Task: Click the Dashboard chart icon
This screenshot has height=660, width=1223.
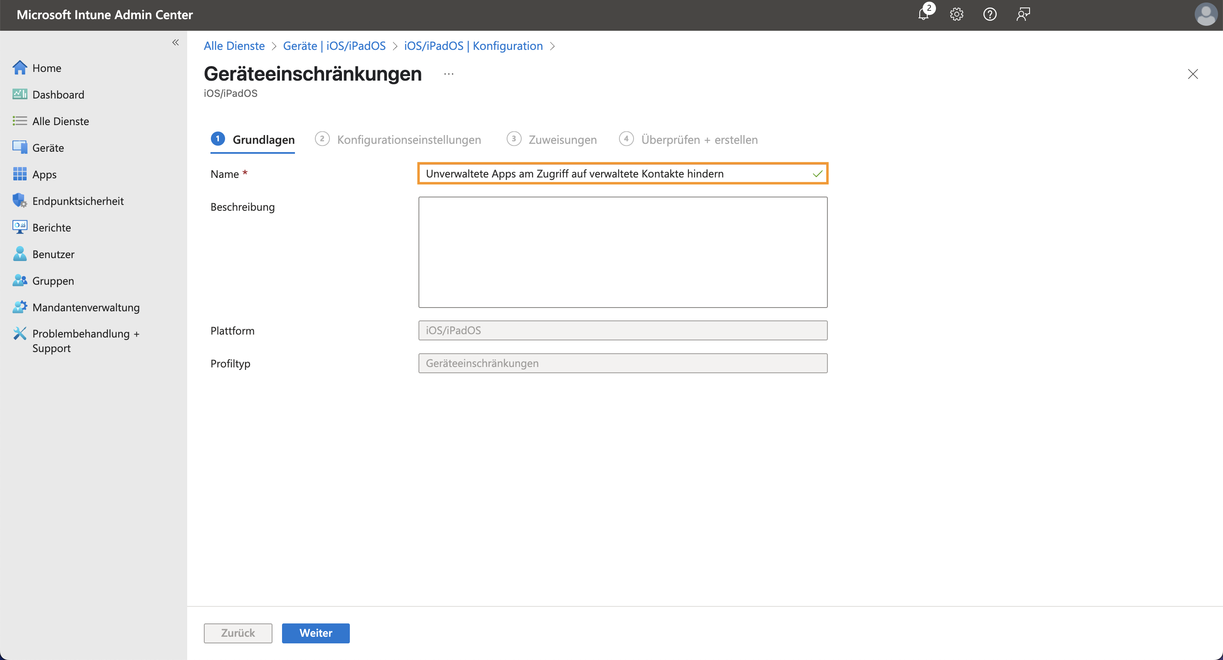Action: pos(20,94)
